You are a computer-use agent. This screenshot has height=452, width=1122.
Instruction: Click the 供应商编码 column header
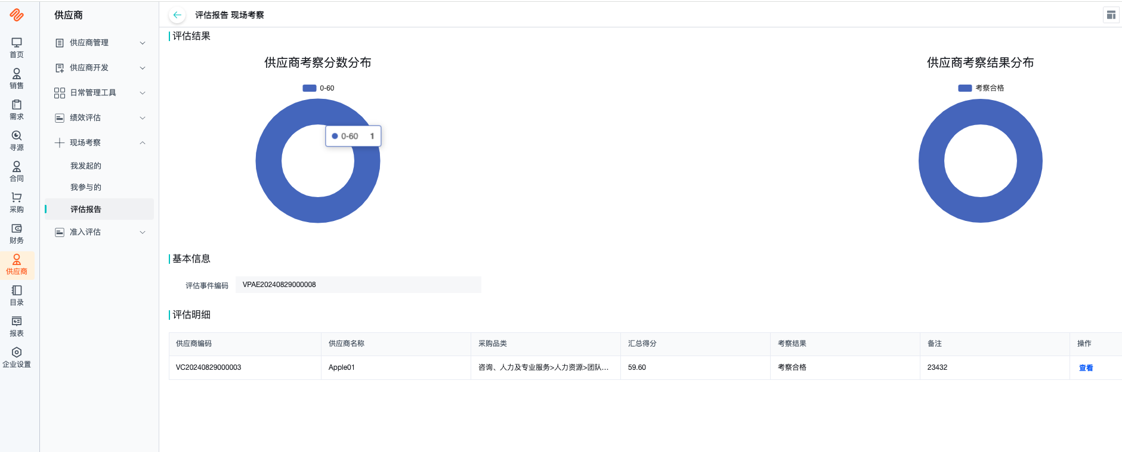point(245,344)
